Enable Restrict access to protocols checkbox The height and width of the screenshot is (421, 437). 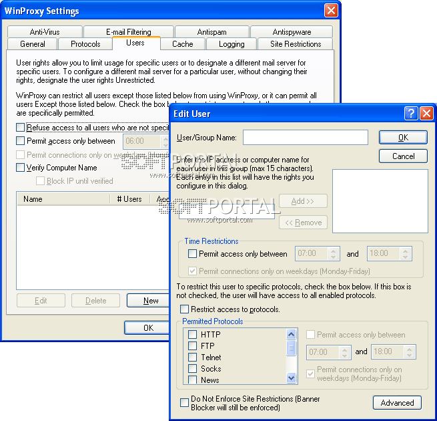184,309
